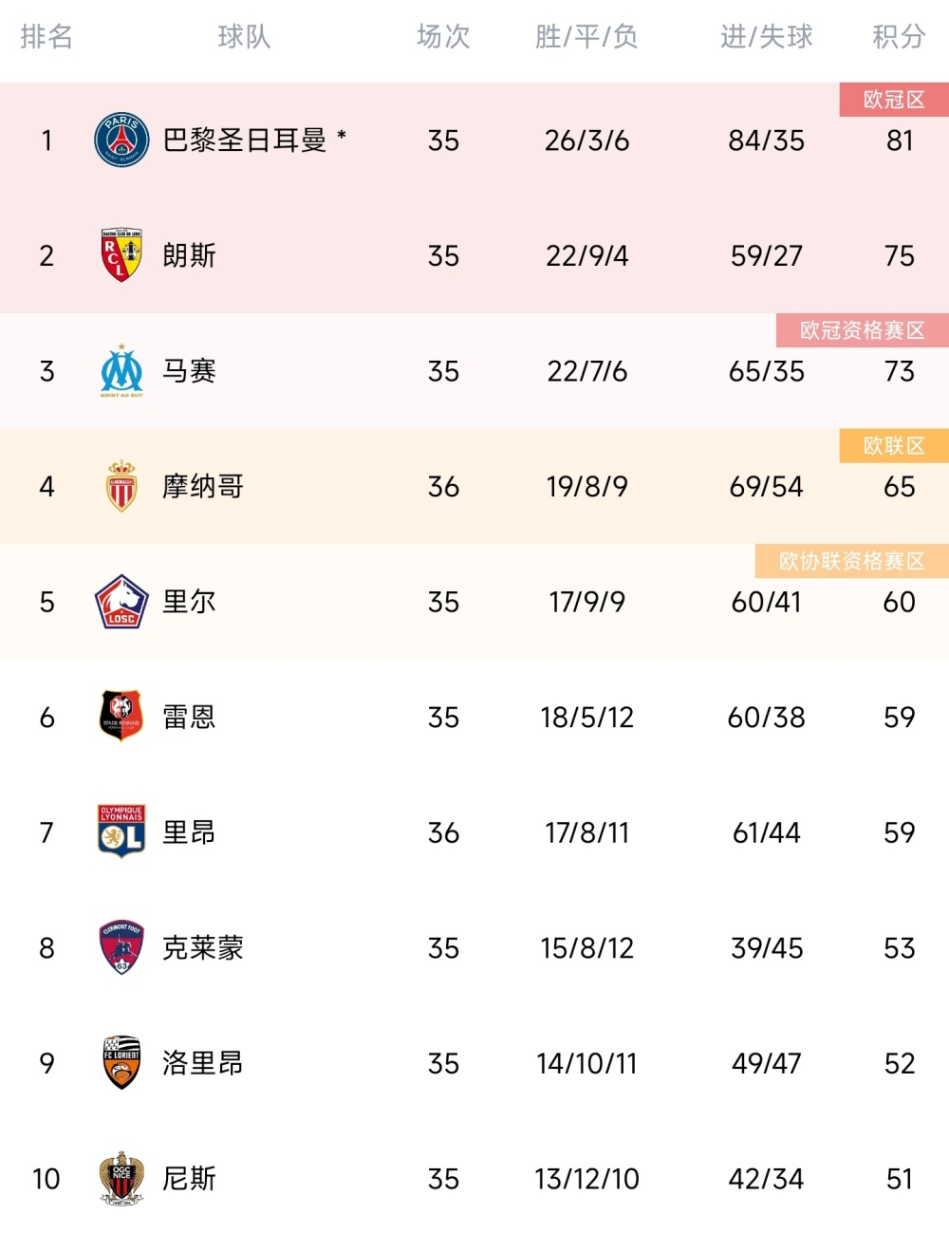This screenshot has height=1233, width=949.
Task: Open team name 摩纳哥
Action: click(x=203, y=486)
